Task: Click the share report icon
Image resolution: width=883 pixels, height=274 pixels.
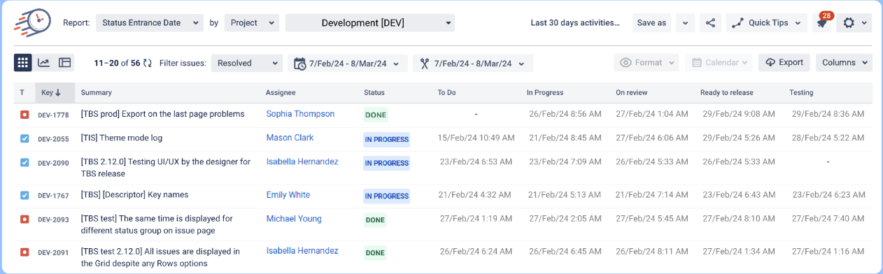Action: click(x=710, y=23)
